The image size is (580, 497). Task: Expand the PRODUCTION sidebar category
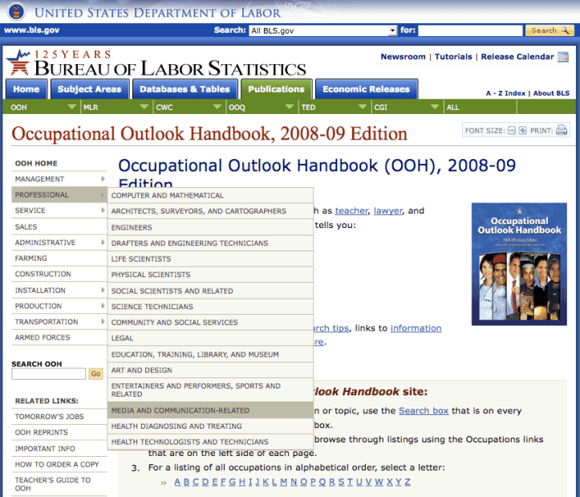59,306
